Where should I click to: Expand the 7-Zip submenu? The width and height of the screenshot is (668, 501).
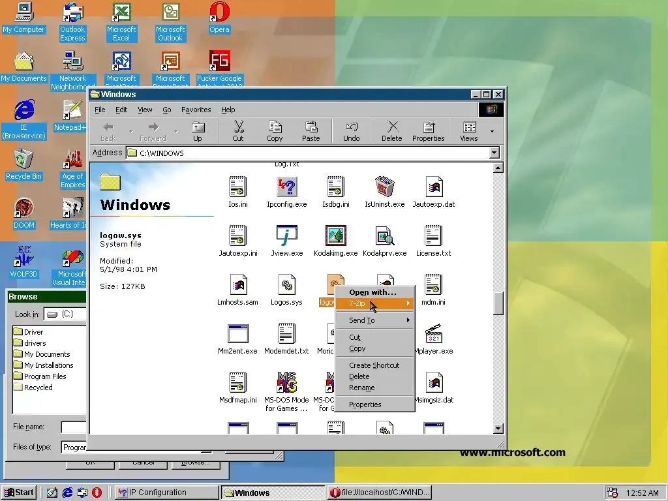click(x=375, y=303)
